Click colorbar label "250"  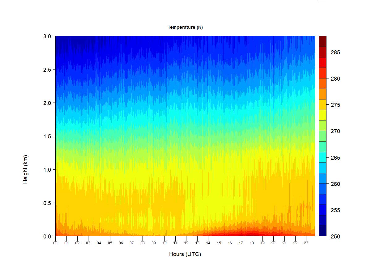[335, 236]
